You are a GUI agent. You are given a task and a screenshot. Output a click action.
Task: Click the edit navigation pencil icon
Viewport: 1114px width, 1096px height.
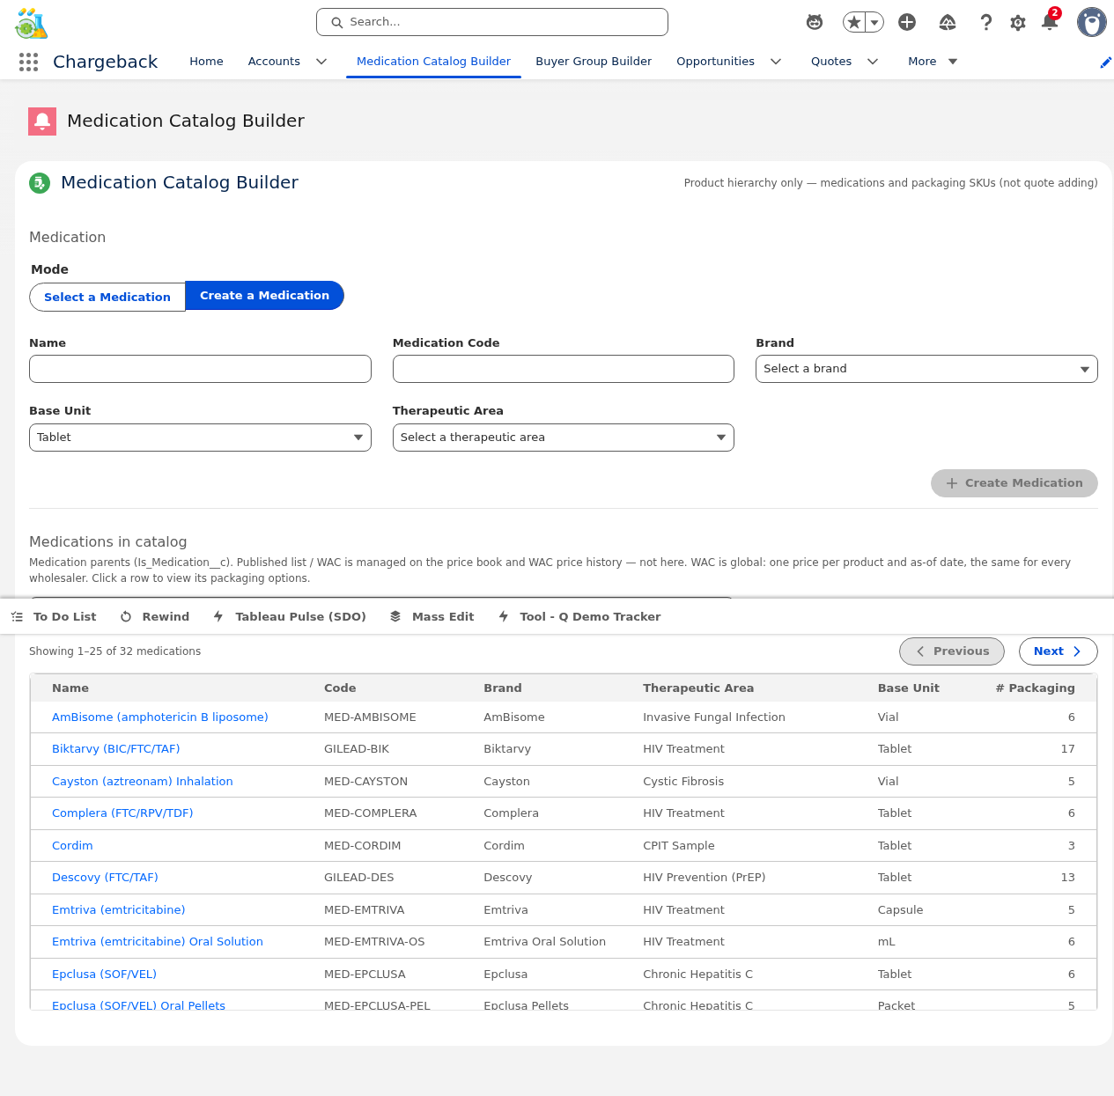tap(1105, 62)
